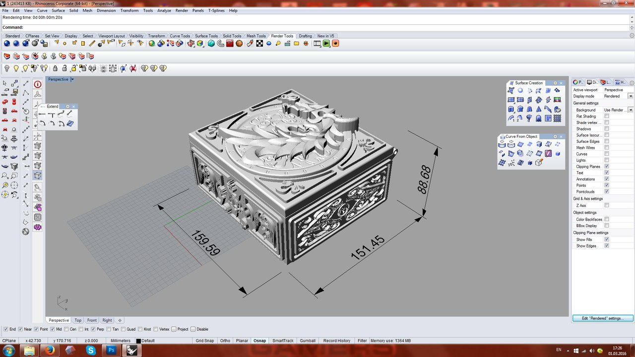Click Edit "Rendered" settings button
Viewport: 635px width, 357px height.
coord(603,318)
